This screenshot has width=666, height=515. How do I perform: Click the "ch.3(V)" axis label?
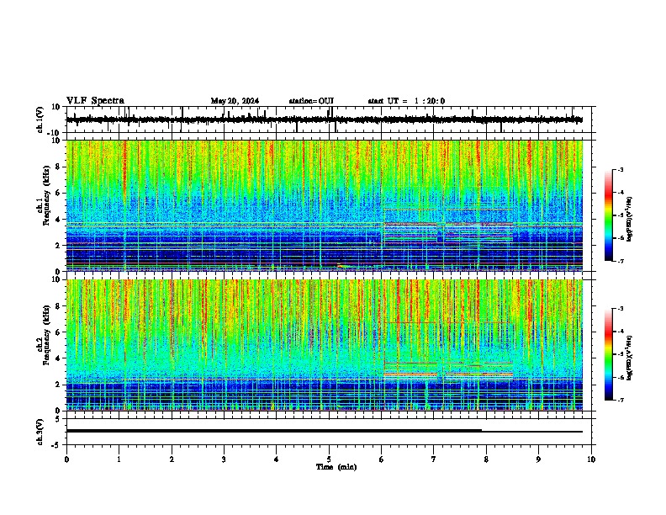tap(40, 432)
